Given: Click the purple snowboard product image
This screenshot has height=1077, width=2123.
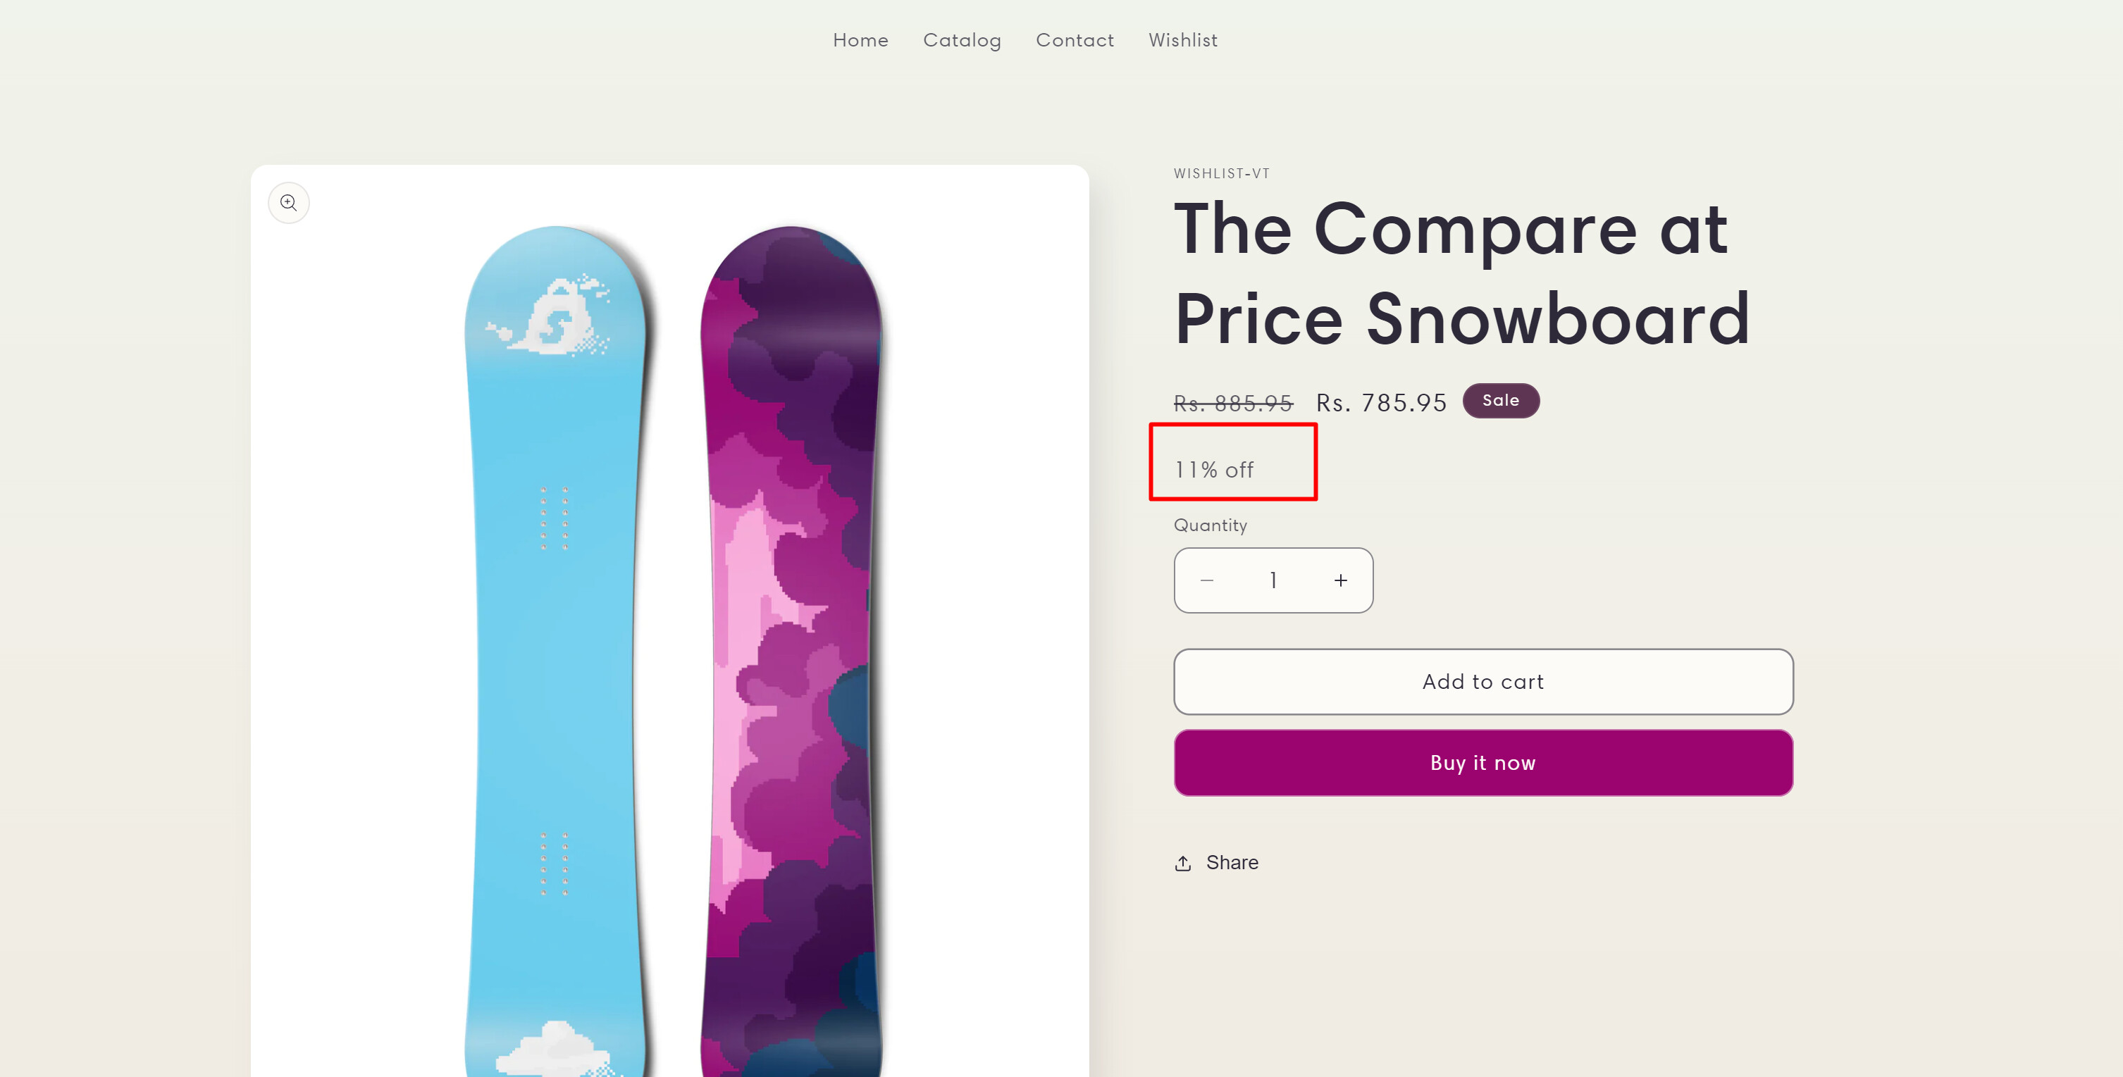Looking at the screenshot, I should 791,642.
